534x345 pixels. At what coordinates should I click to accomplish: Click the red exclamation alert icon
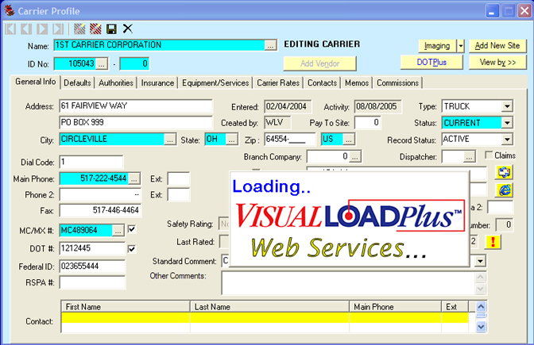coord(493,242)
